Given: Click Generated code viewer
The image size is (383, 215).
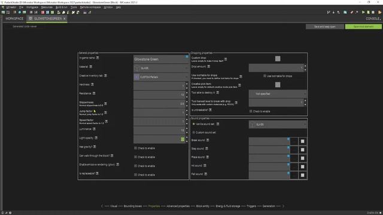Looking at the screenshot, I should click(x=25, y=26).
